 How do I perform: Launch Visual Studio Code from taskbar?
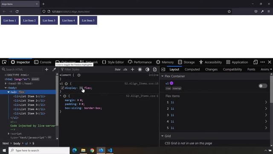[x=110, y=150]
